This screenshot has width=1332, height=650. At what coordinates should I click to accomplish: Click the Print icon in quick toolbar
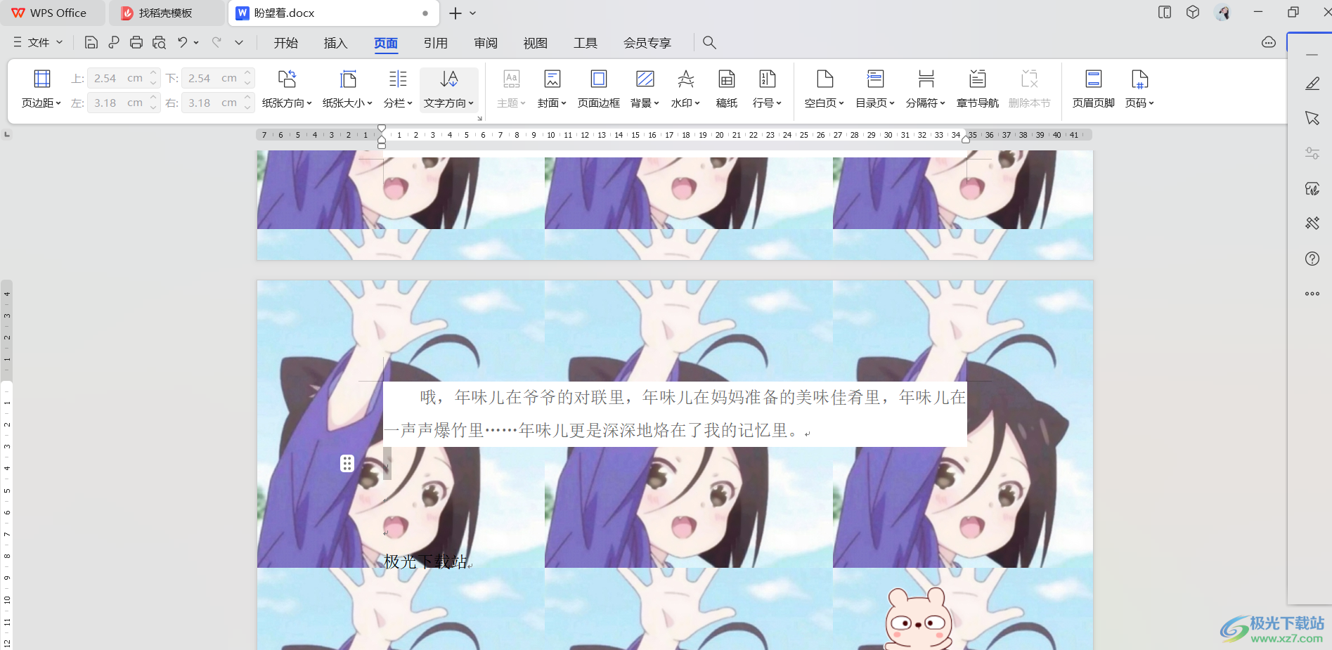coord(136,43)
